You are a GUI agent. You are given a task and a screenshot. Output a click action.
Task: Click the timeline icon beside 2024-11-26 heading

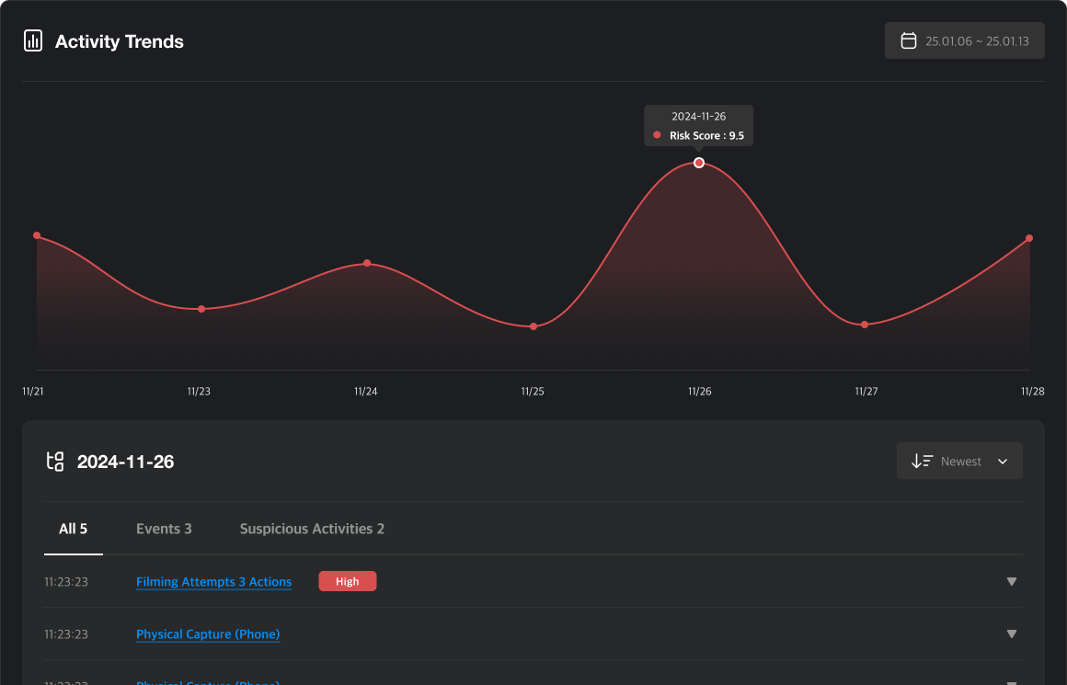point(56,462)
